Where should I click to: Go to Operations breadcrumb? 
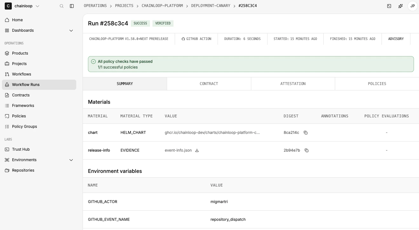(x=95, y=6)
